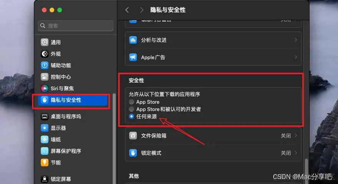Screen dimensions: 338x184
Task: Click the 文件保险箱 FileVault icon
Action: (x=133, y=136)
